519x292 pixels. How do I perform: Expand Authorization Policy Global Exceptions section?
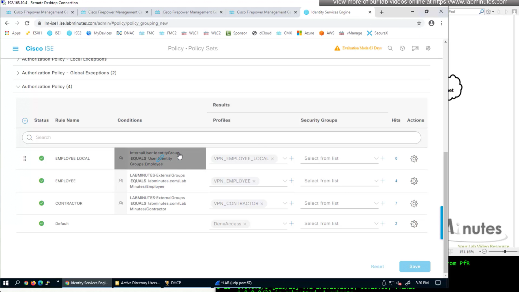(18, 73)
